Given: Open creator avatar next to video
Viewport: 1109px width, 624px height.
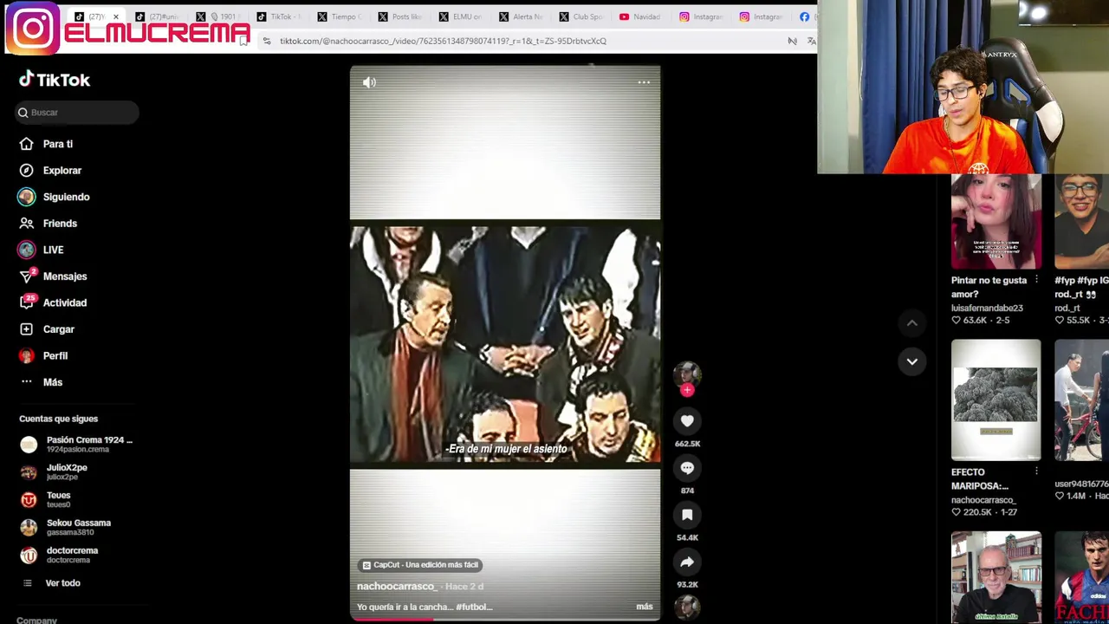Looking at the screenshot, I should pyautogui.click(x=687, y=374).
